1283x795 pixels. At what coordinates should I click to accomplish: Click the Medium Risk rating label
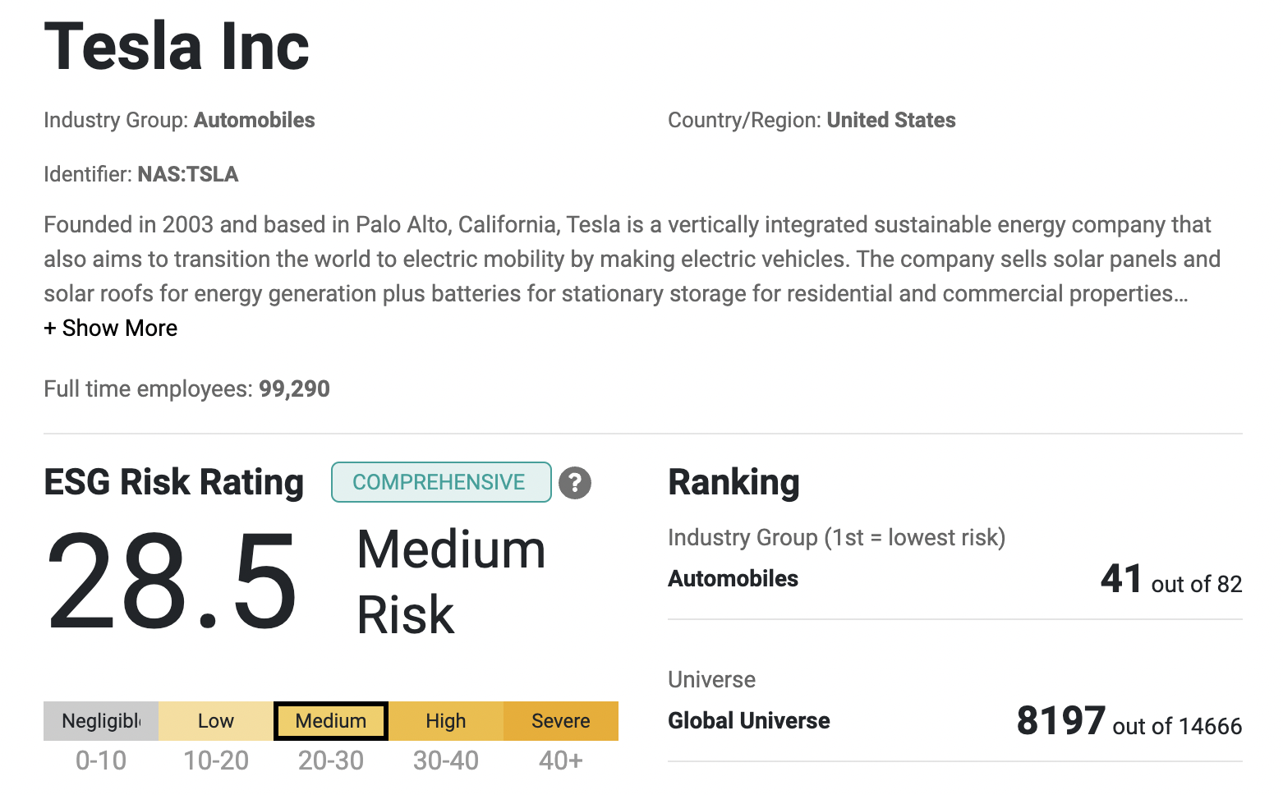pyautogui.click(x=451, y=581)
